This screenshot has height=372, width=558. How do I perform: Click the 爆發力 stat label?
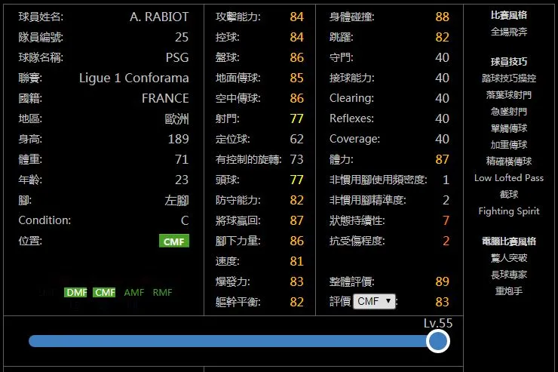click(x=232, y=281)
